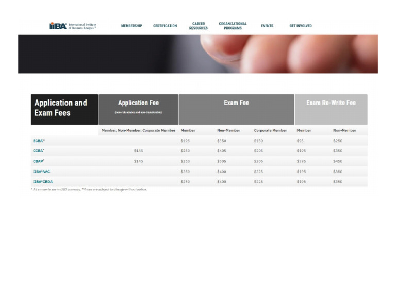Open the CBAP certification link
Viewport: 396px width, 306px height.
[x=39, y=161]
